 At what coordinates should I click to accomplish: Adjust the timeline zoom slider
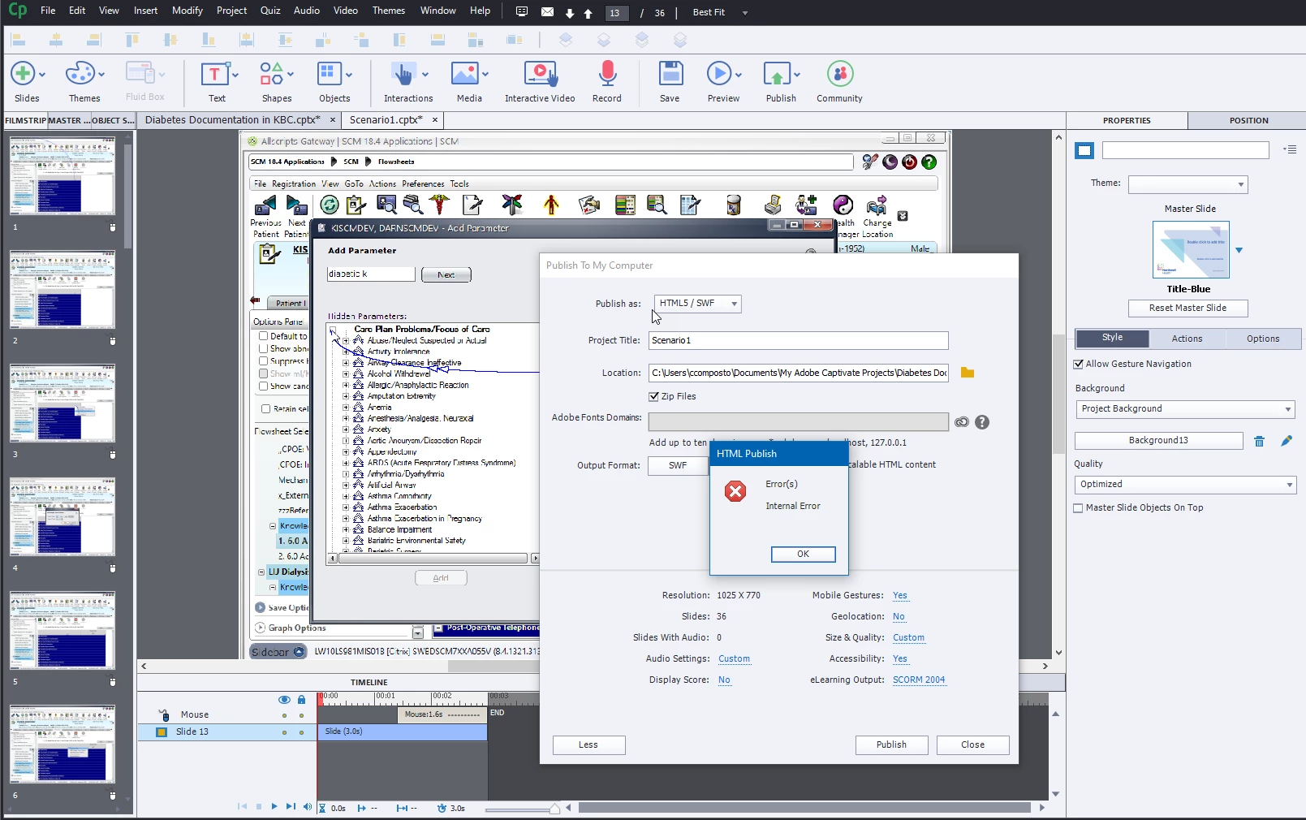point(554,808)
